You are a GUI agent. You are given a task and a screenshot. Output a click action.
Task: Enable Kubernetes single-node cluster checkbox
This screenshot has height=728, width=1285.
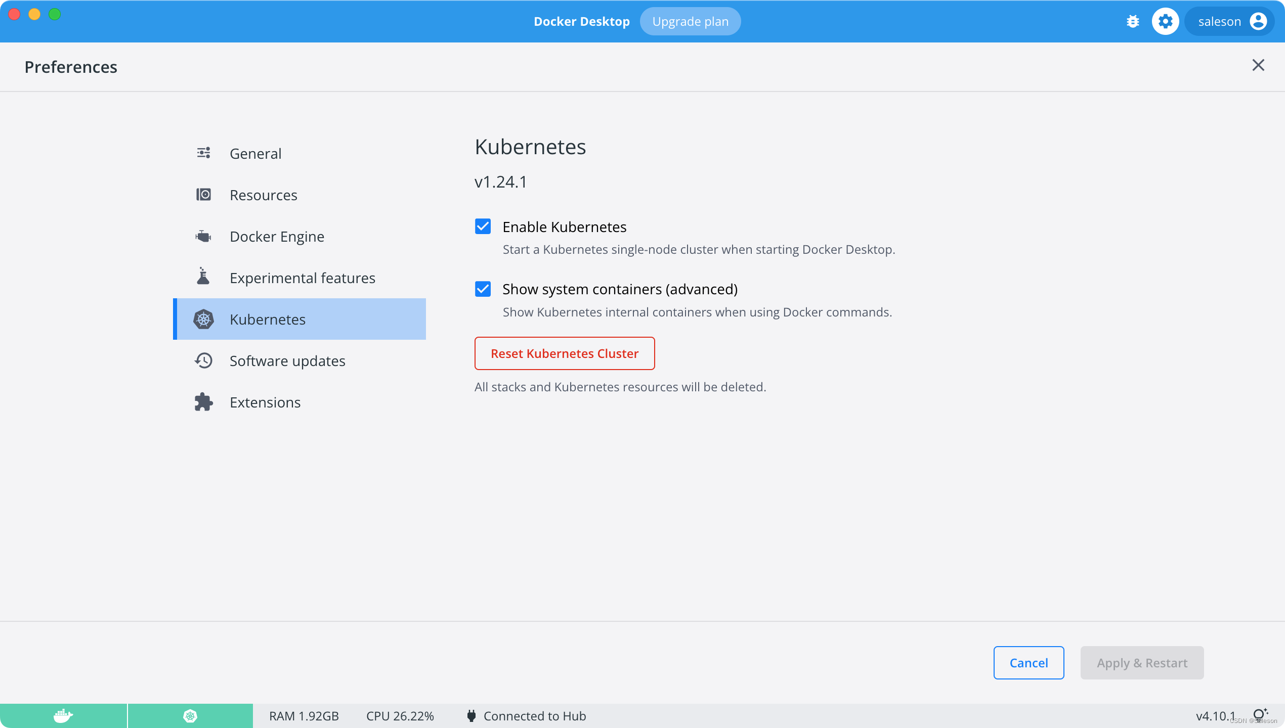(x=482, y=227)
